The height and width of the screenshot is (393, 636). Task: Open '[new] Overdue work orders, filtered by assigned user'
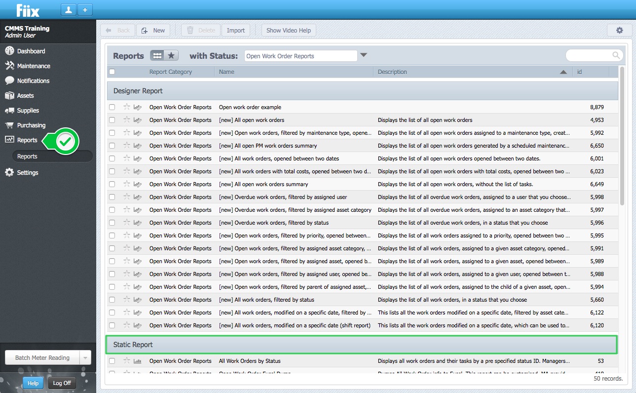coord(283,197)
